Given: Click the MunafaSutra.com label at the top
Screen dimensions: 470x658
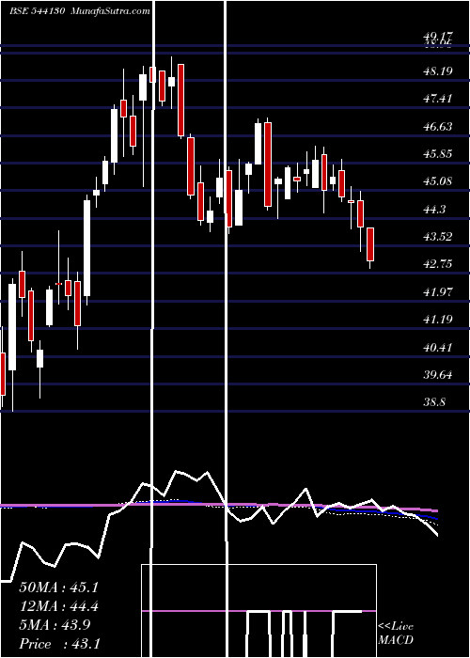Looking at the screenshot, I should [111, 11].
